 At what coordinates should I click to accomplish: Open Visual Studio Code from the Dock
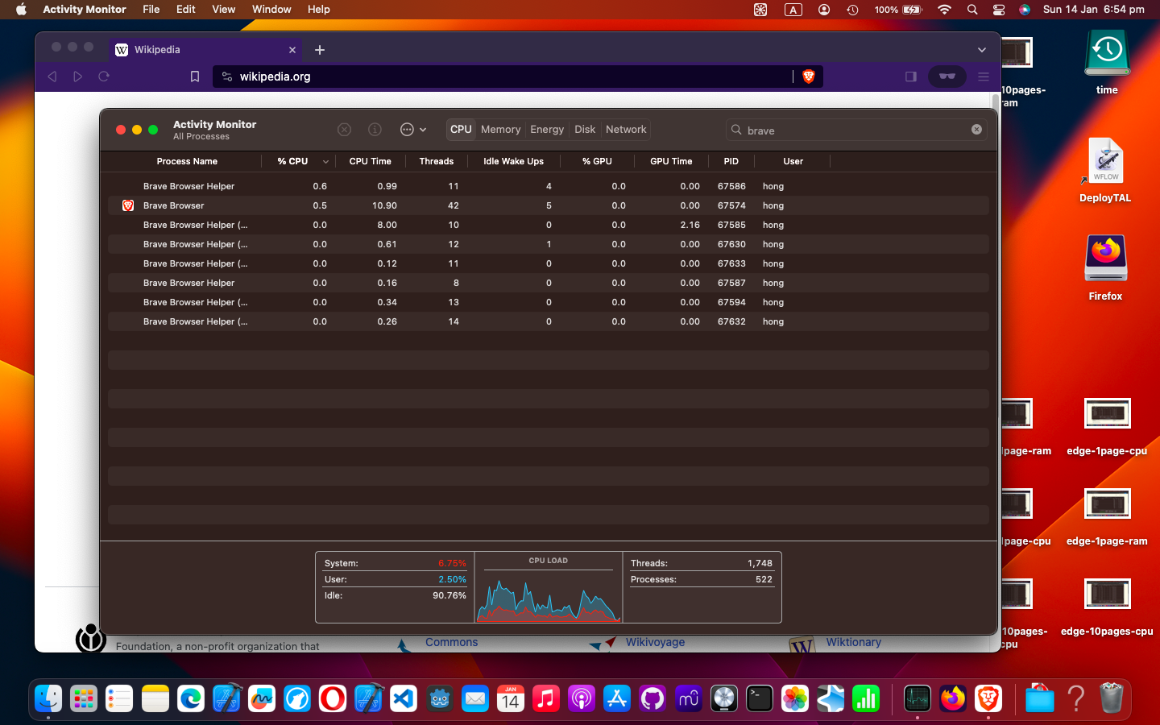coord(403,699)
